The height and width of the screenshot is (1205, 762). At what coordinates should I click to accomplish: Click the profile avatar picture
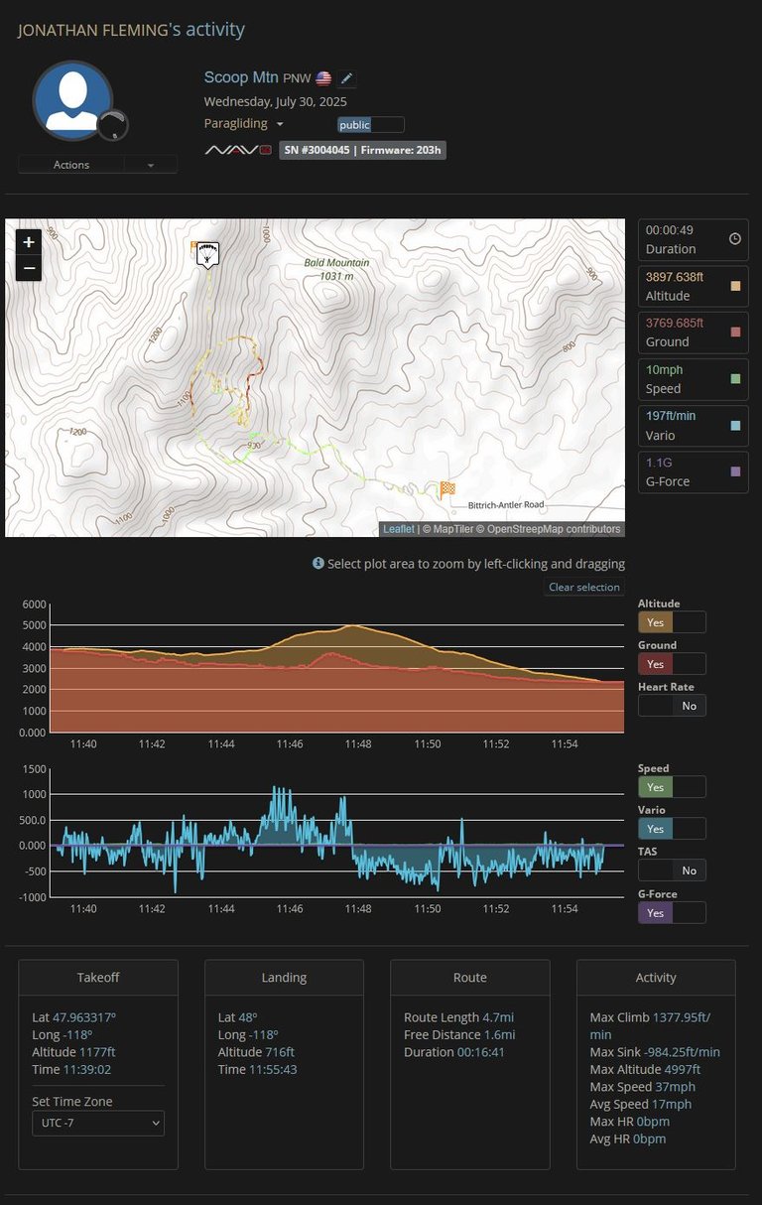72,100
